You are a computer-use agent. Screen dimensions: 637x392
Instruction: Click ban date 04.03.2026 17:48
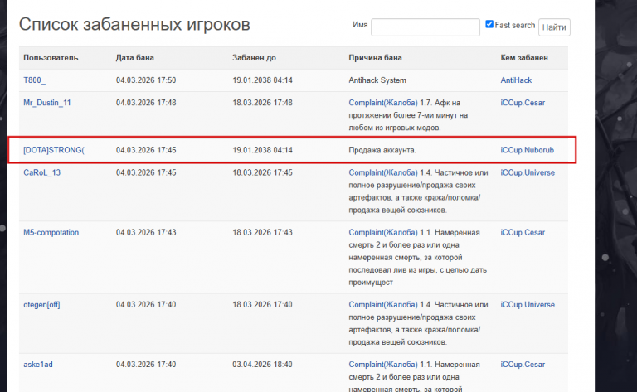point(146,103)
